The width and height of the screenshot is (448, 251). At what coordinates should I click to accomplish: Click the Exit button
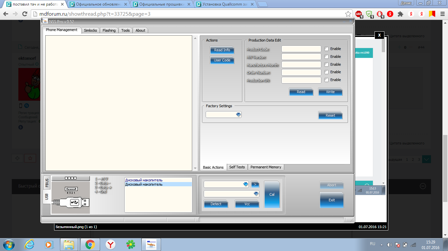coord(332,200)
